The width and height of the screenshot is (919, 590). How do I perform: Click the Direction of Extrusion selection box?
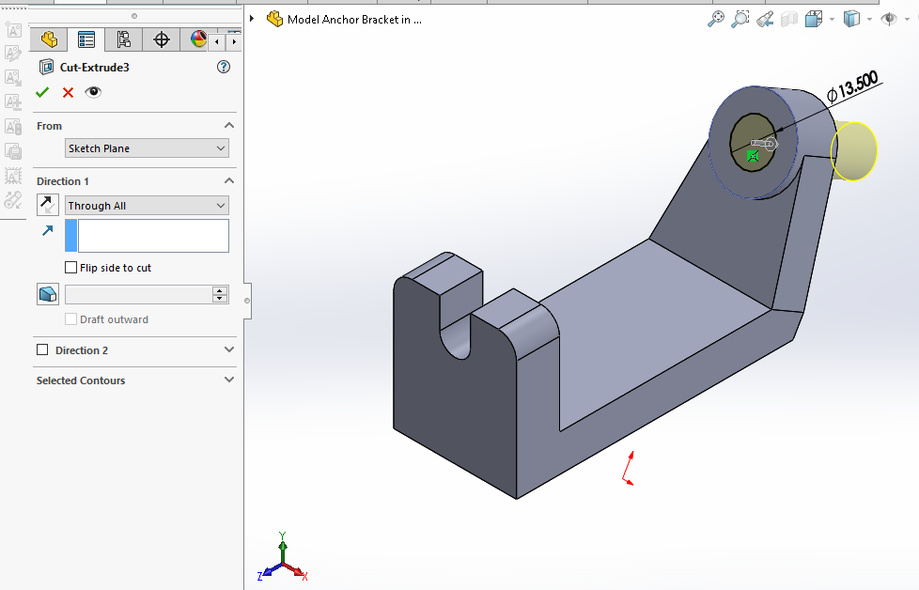click(153, 236)
